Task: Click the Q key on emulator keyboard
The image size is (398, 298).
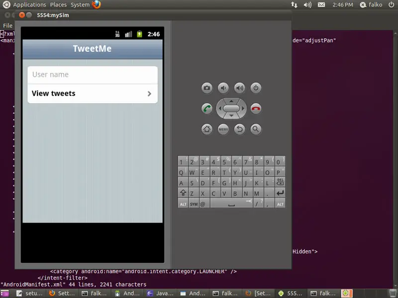Action: [x=183, y=171]
